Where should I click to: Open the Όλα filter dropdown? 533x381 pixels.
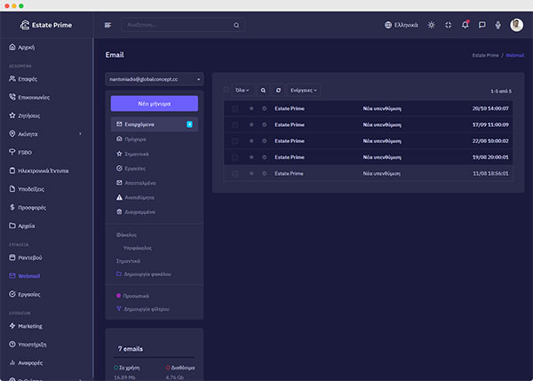click(242, 90)
